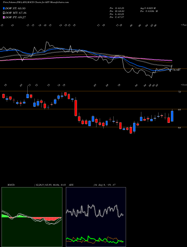This screenshot has height=247, width=187.
Task: Click the MACD histogram chart panel
Action: (x=32, y=217)
